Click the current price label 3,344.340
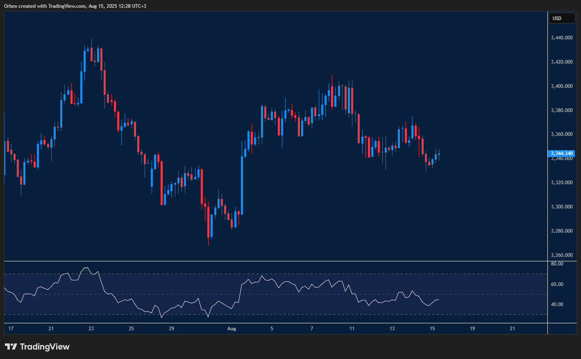 click(x=562, y=153)
